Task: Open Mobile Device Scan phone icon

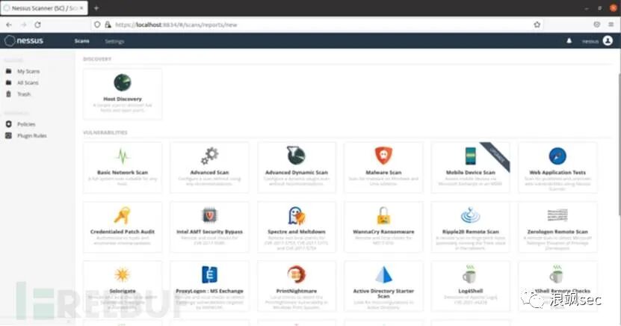Action: coord(471,156)
